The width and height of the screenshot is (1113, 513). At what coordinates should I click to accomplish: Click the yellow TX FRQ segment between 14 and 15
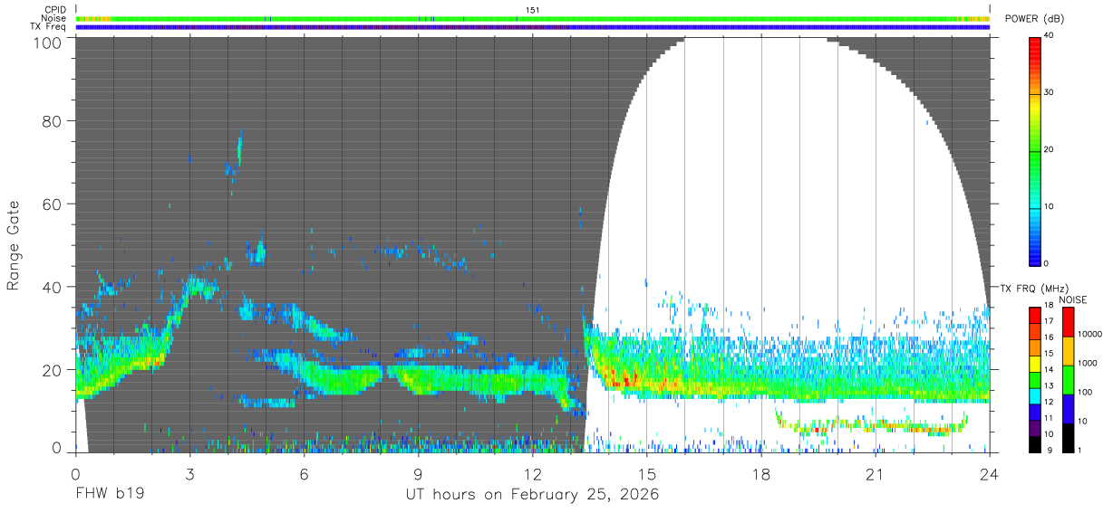click(x=1035, y=364)
